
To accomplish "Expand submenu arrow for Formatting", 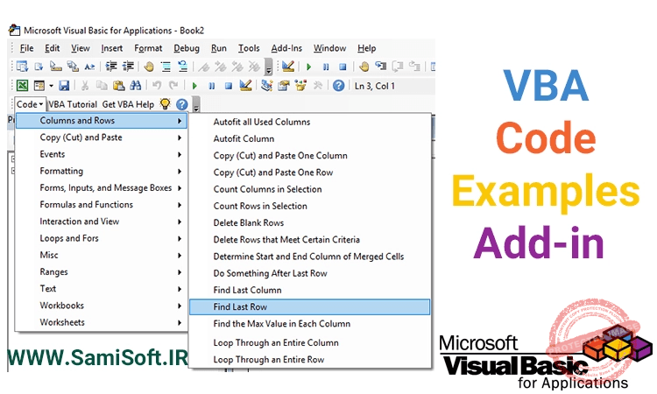I will 180,171.
